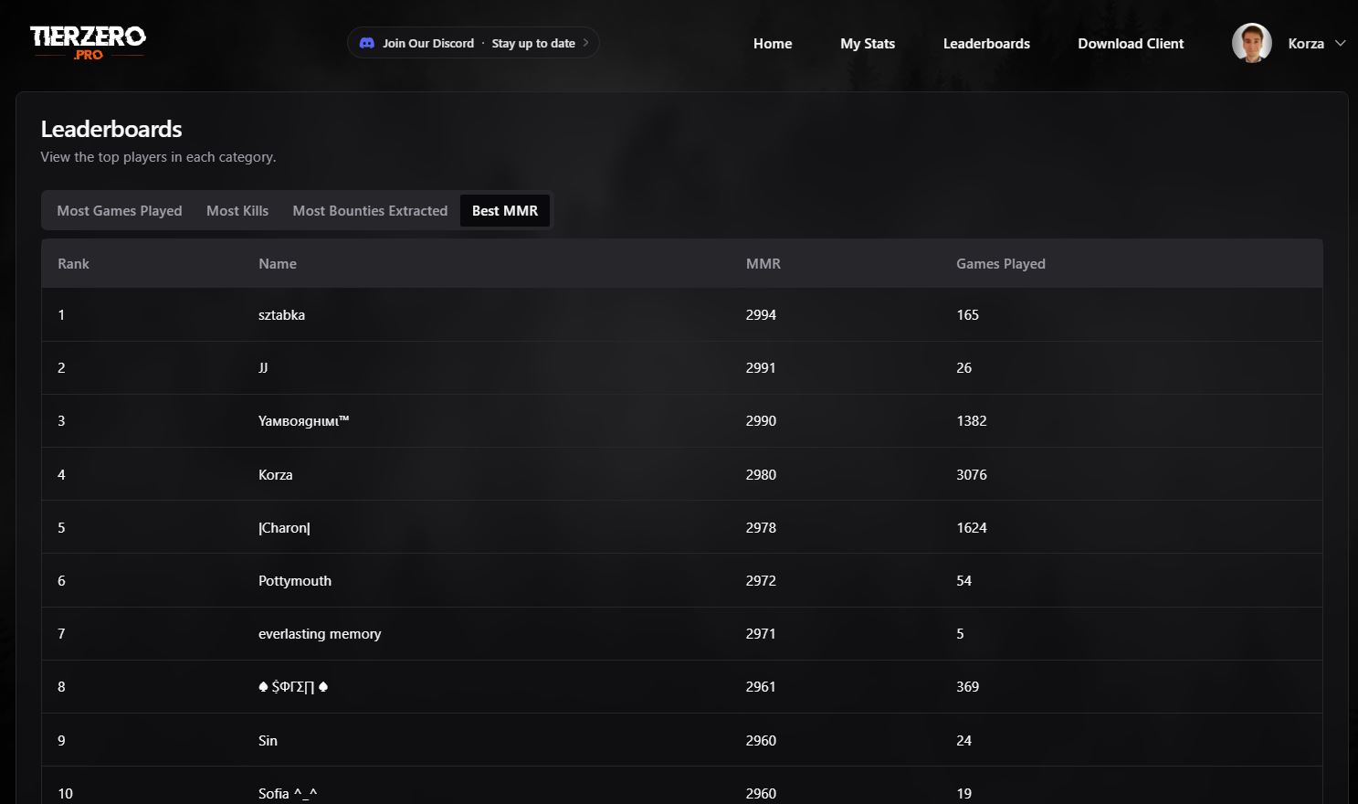
Task: Click the Pottymouth player name
Action: point(295,581)
